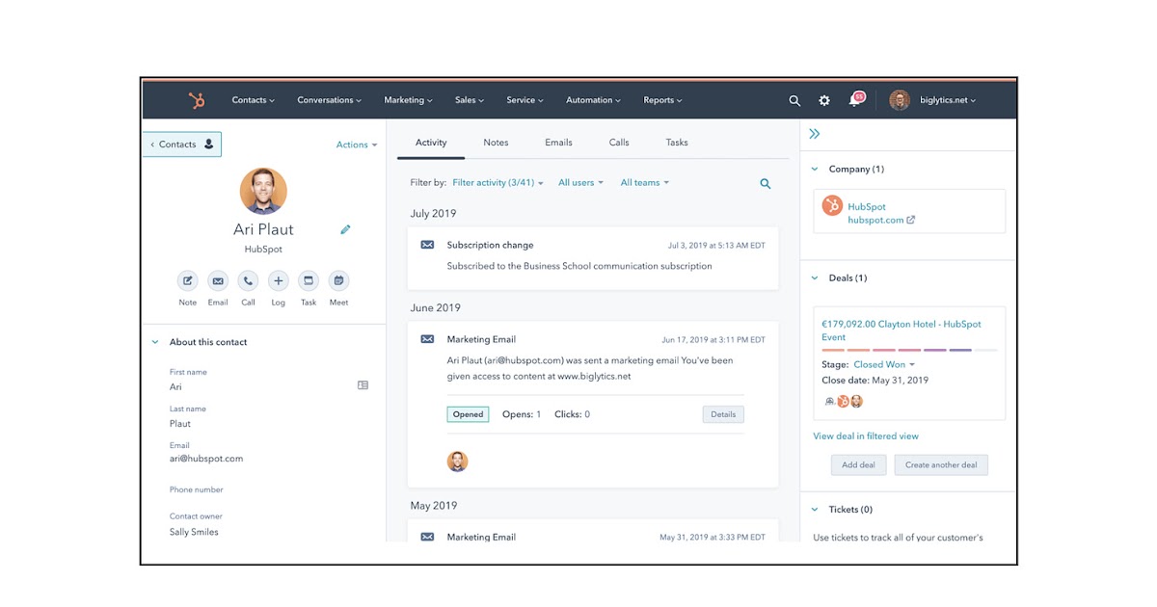Edit contact name with pencil icon
The width and height of the screenshot is (1157, 607).
click(345, 229)
